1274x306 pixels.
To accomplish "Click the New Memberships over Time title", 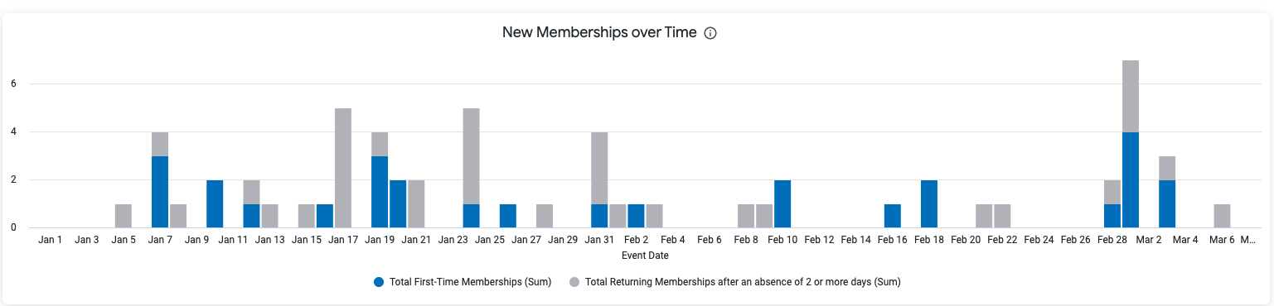I will coord(599,33).
